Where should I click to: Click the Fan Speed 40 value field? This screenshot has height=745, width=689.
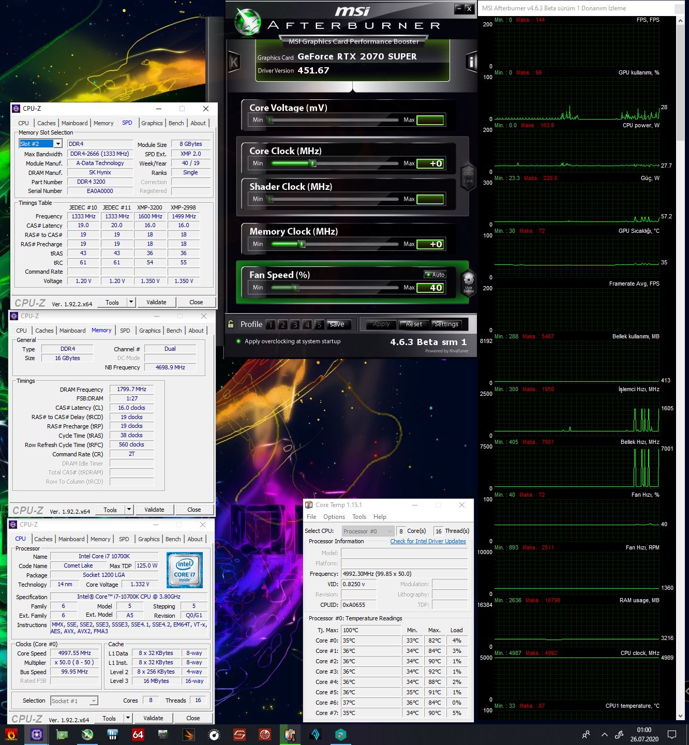430,288
